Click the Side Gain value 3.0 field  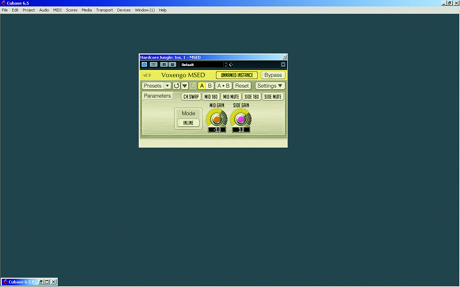point(241,130)
